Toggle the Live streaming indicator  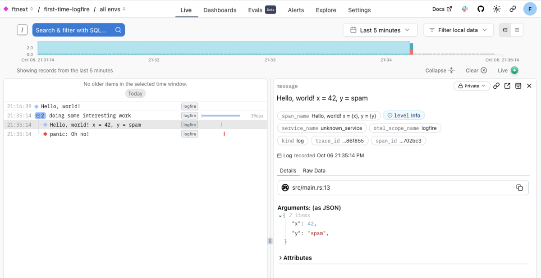click(514, 70)
